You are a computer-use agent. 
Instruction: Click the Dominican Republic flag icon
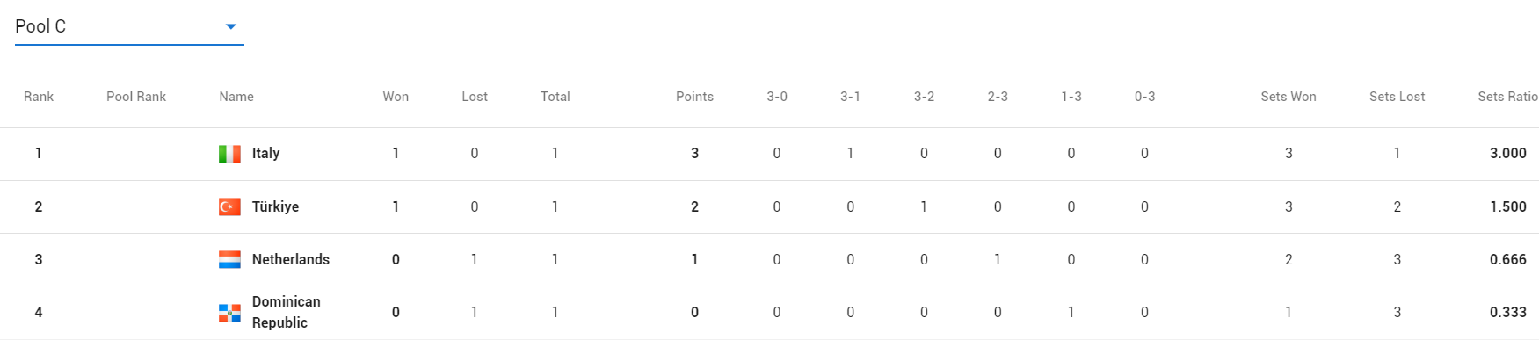229,313
